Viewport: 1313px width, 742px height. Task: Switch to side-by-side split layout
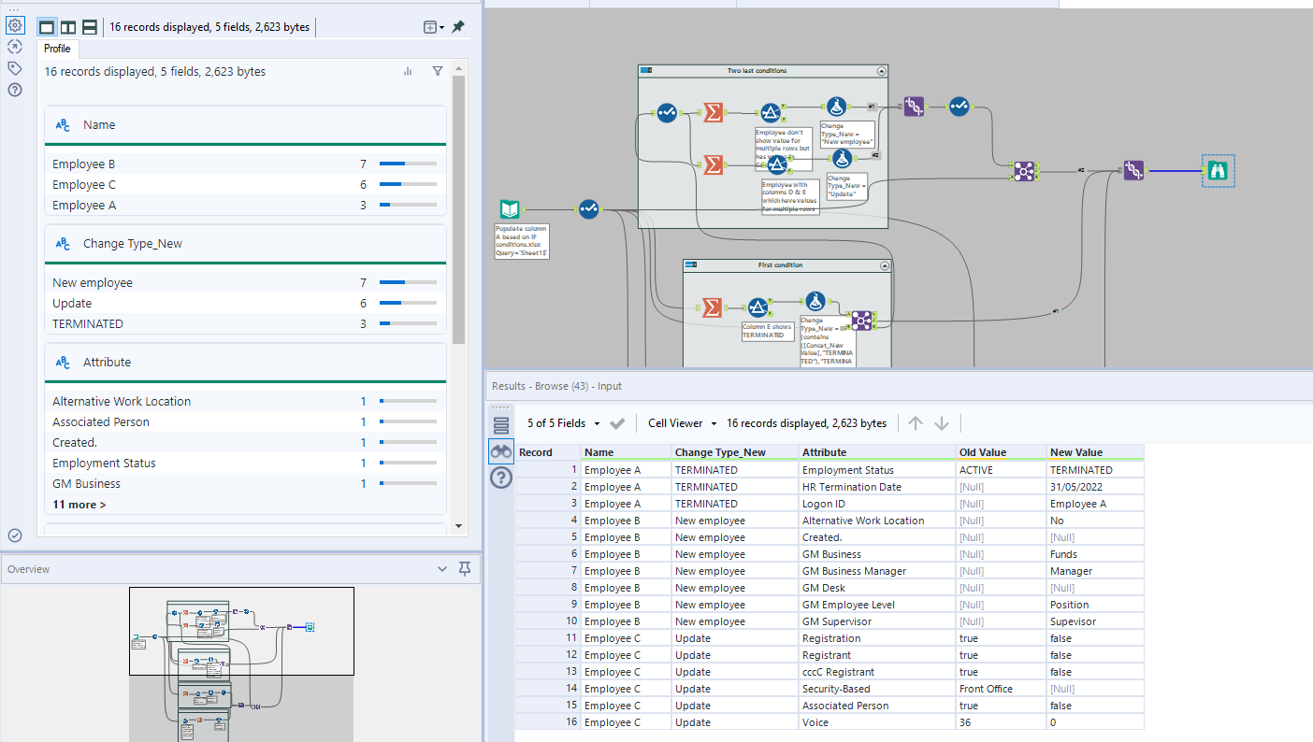point(68,27)
